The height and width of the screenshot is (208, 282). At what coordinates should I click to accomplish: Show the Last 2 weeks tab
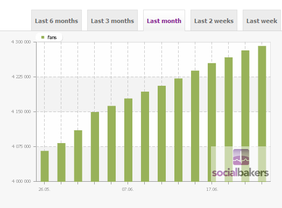(214, 20)
